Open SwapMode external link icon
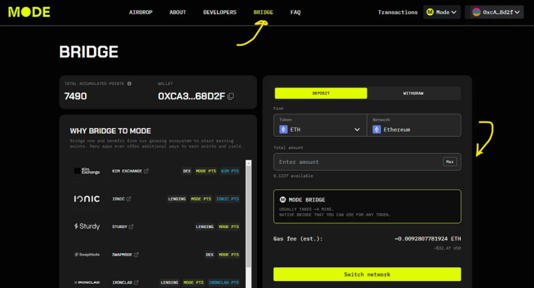534x288 pixels. [136, 254]
